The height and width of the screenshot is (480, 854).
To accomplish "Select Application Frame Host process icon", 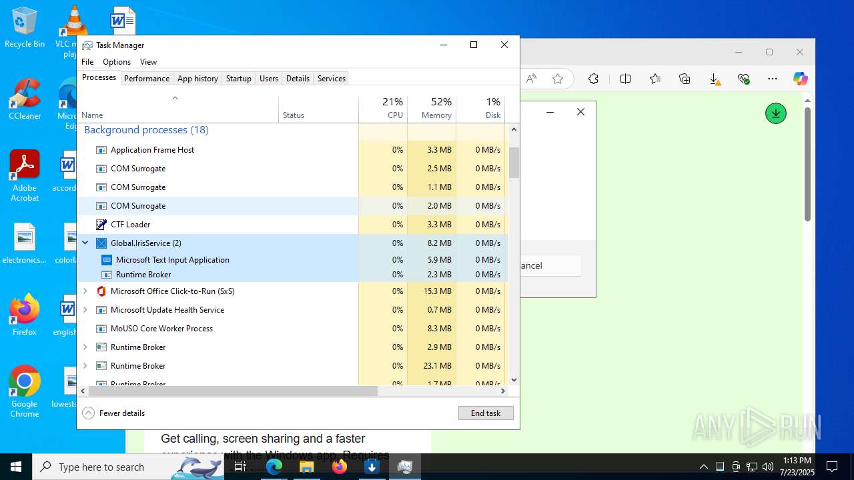I will point(101,150).
